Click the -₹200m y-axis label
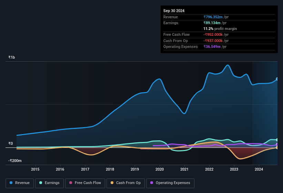The image size is (283, 193). pos(15,161)
